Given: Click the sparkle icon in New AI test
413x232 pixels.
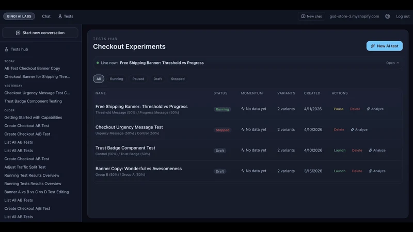Looking at the screenshot, I should pyautogui.click(x=373, y=46).
